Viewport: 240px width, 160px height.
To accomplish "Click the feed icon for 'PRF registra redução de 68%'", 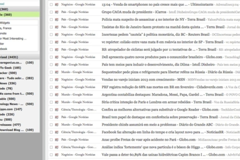I will (x=57, y=87).
